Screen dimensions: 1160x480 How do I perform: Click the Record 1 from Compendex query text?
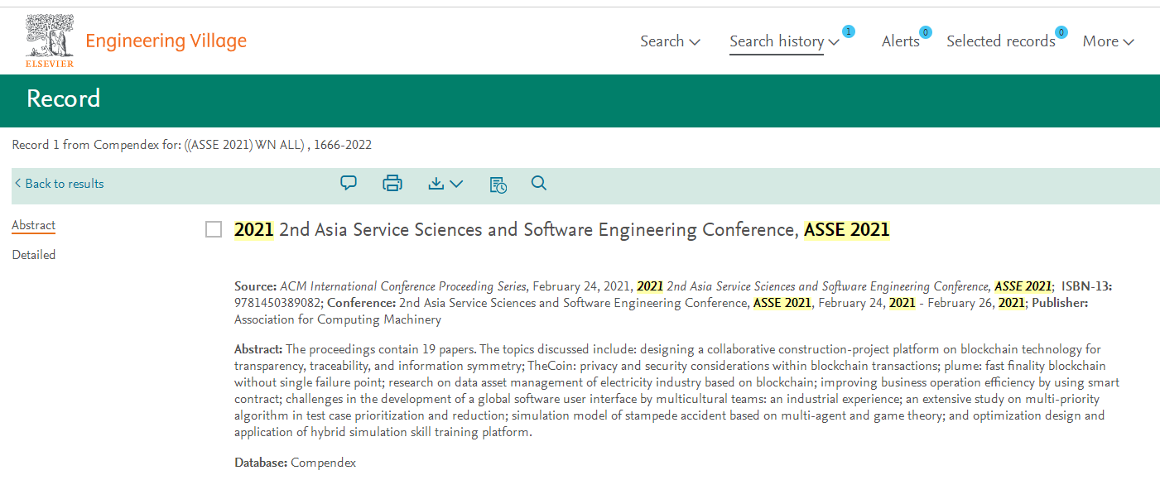click(192, 145)
